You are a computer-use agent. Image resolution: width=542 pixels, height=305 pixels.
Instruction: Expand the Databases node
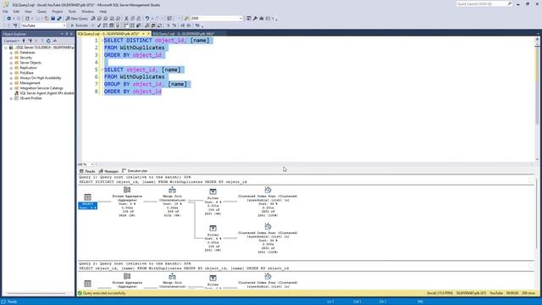pyautogui.click(x=11, y=53)
